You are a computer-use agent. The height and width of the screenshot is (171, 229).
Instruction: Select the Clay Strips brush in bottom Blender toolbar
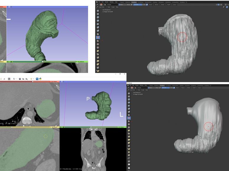[129, 102]
